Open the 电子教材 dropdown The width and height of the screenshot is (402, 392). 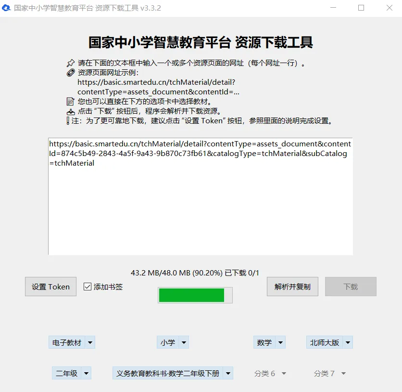[x=72, y=342]
